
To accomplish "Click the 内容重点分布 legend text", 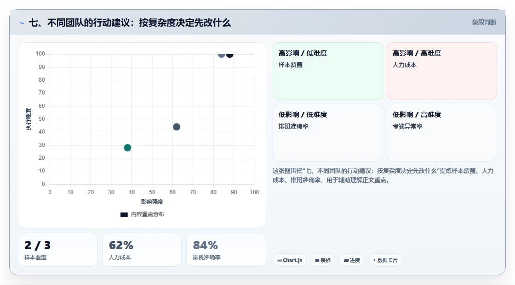I will point(148,214).
